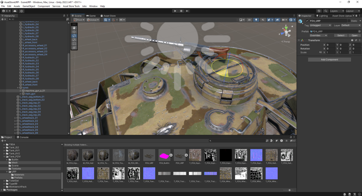Select the pink PZ4_BuiltIn prefab thumbnail
Image resolution: width=362 pixels, height=196 pixels.
coord(164,155)
